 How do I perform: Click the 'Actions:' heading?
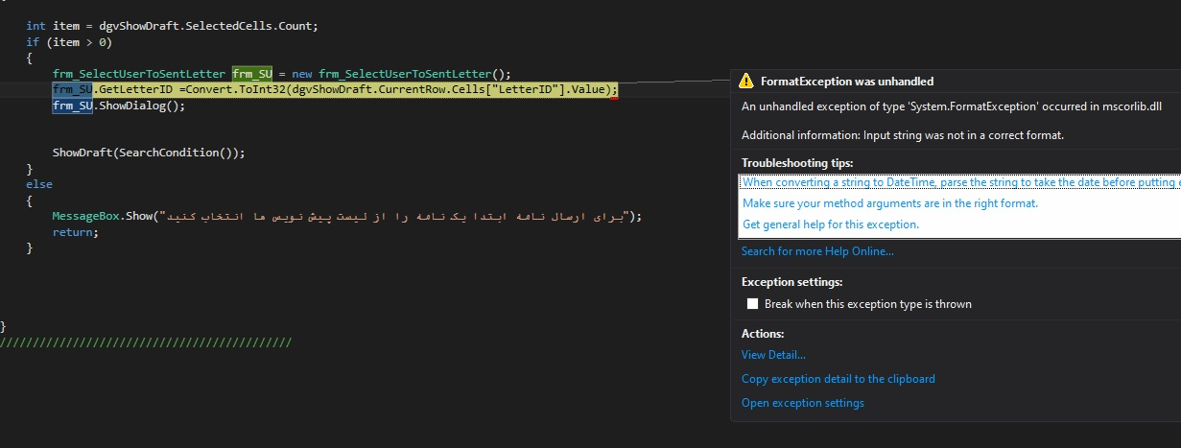(763, 334)
